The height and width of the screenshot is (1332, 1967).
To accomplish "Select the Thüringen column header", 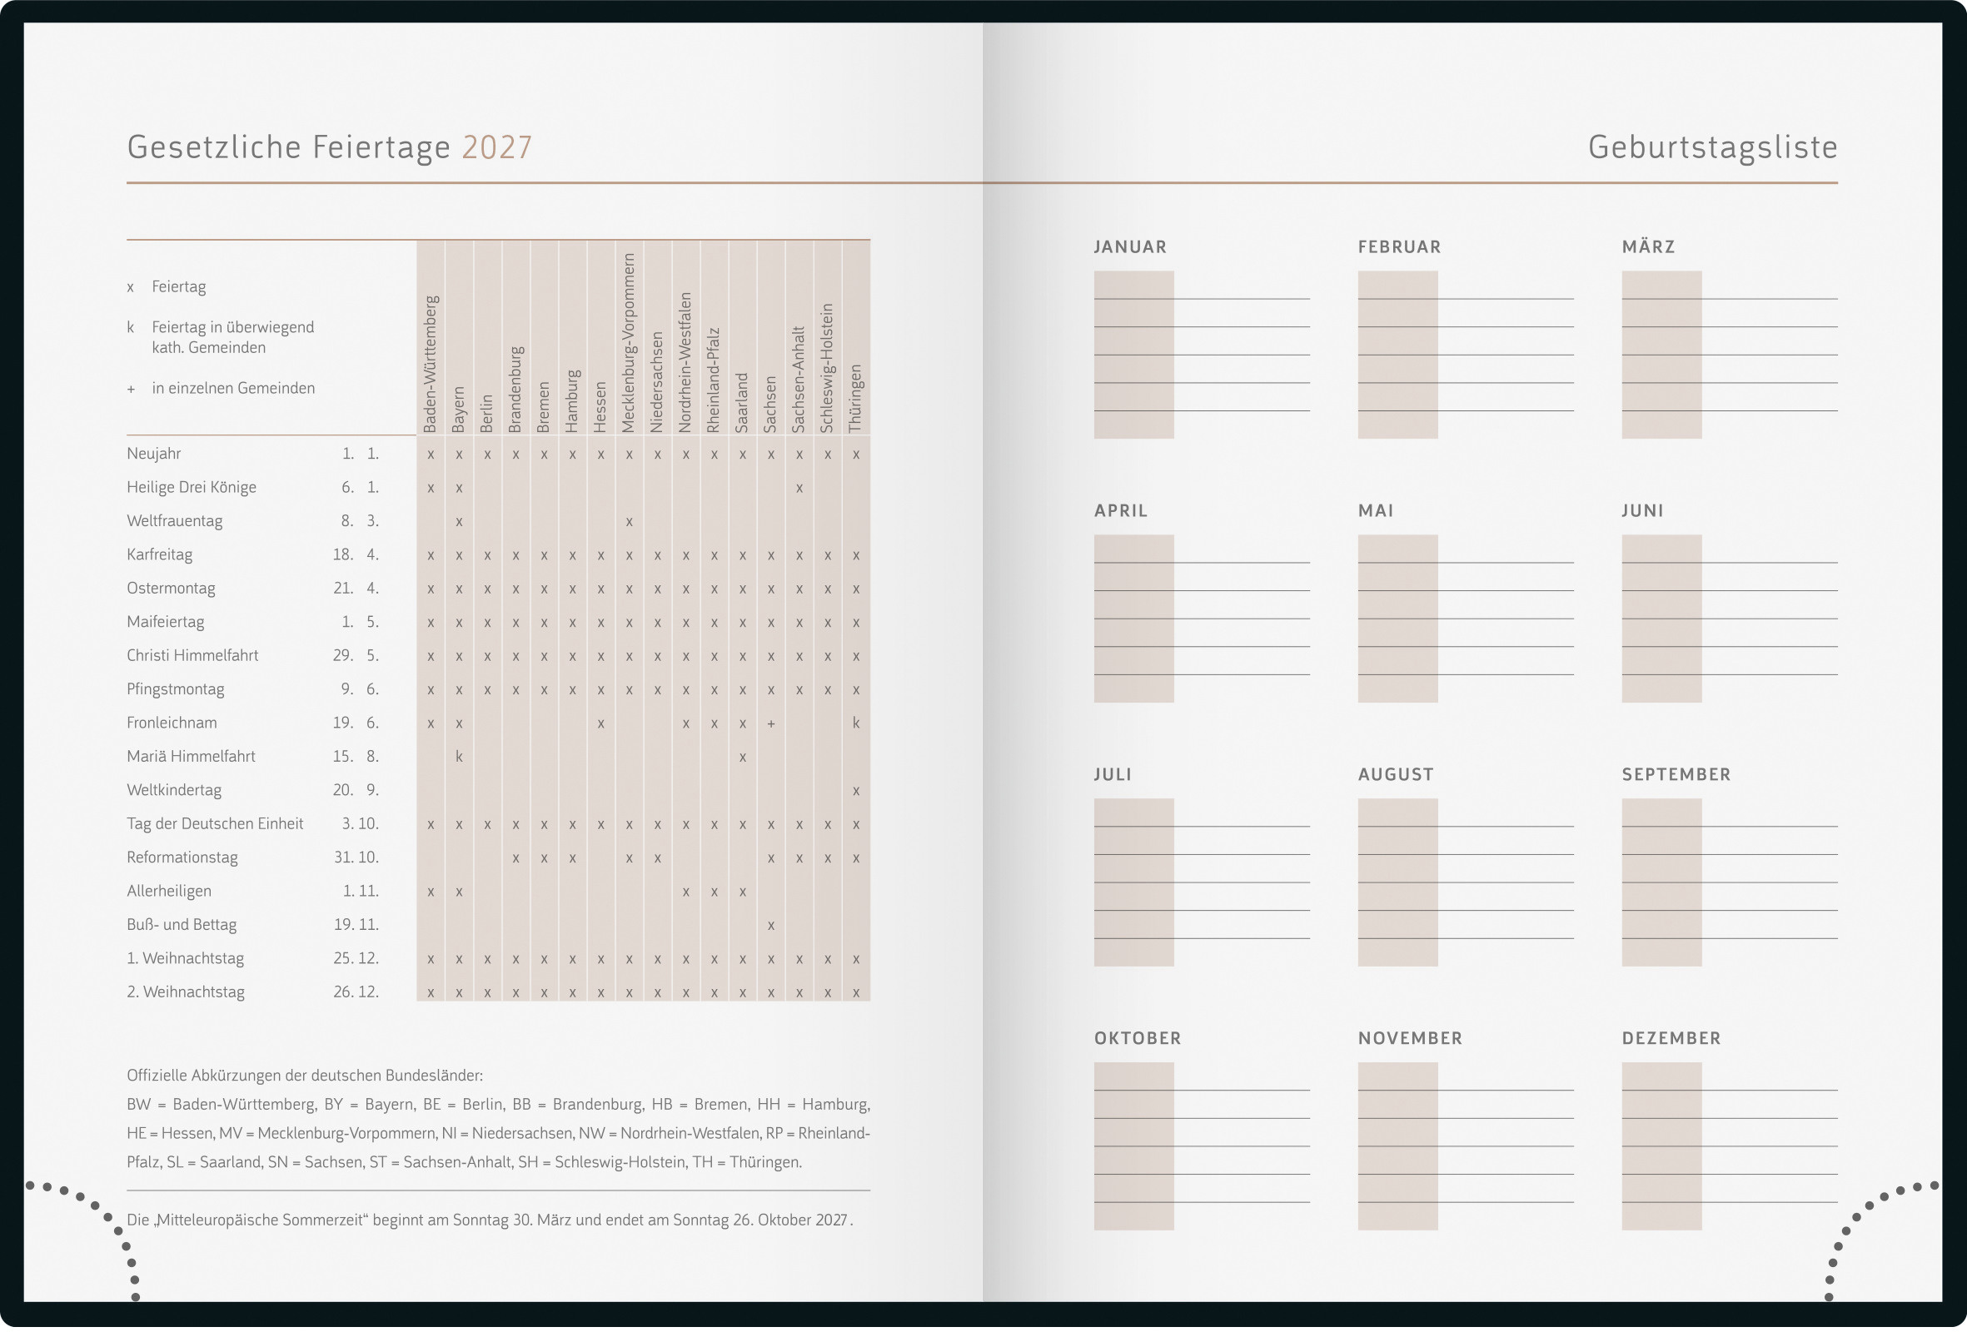I will click(856, 400).
